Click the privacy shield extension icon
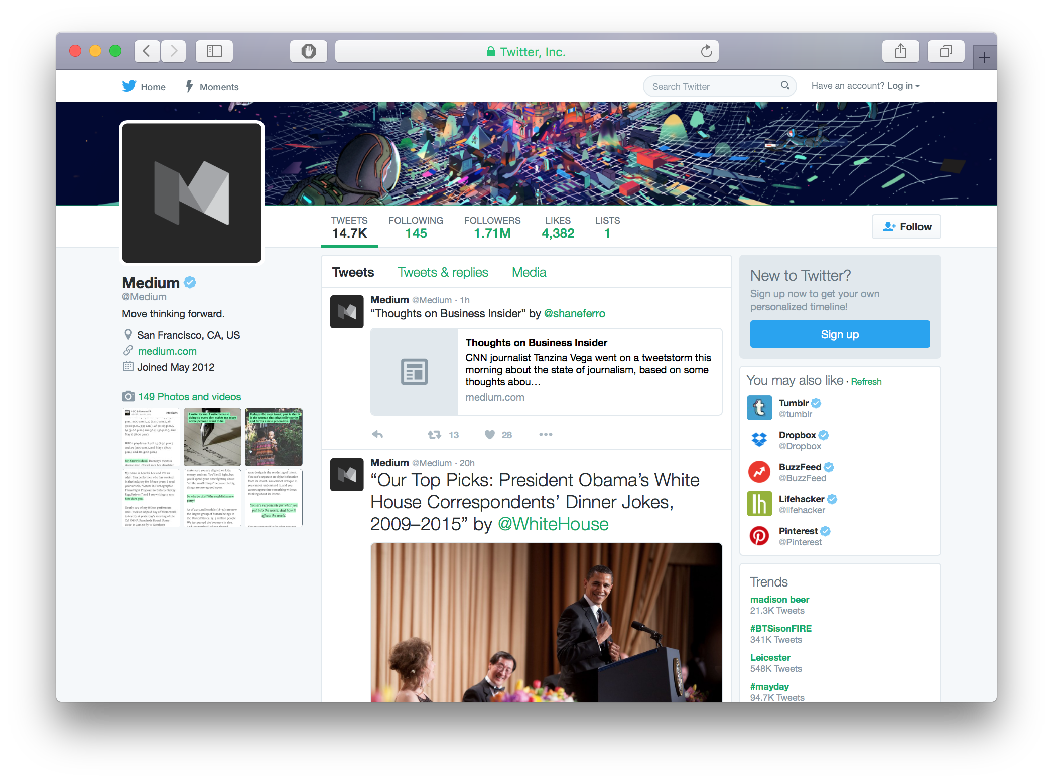The width and height of the screenshot is (1053, 782). [308, 51]
